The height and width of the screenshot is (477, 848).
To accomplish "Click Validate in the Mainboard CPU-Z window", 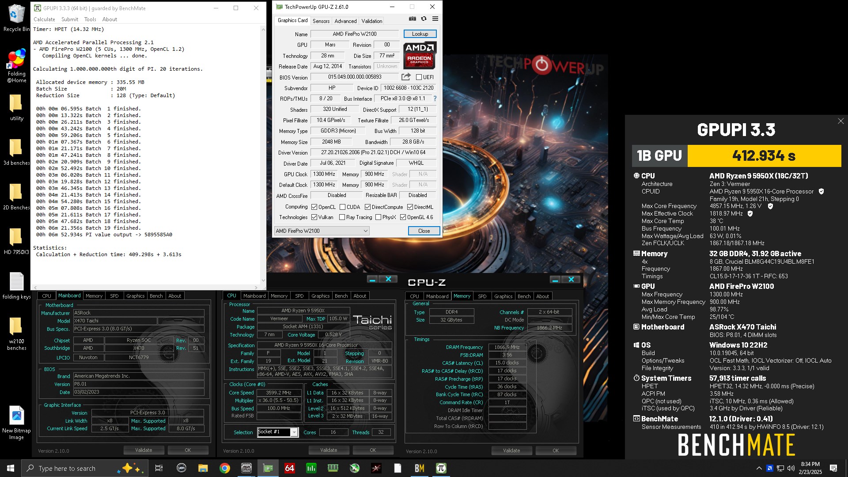I will (144, 450).
